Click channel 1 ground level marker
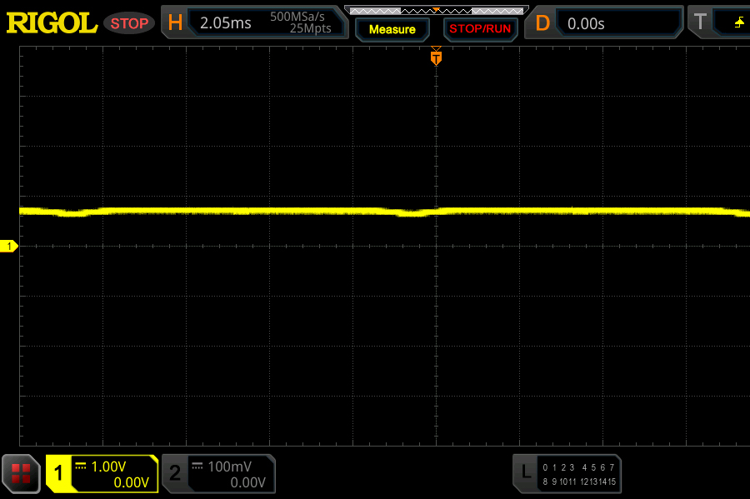Image resolution: width=750 pixels, height=499 pixels. 9,246
